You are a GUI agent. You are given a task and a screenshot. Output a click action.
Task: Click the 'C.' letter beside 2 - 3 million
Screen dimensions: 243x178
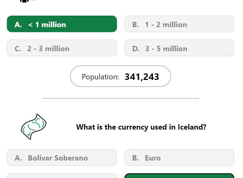pyautogui.click(x=18, y=49)
